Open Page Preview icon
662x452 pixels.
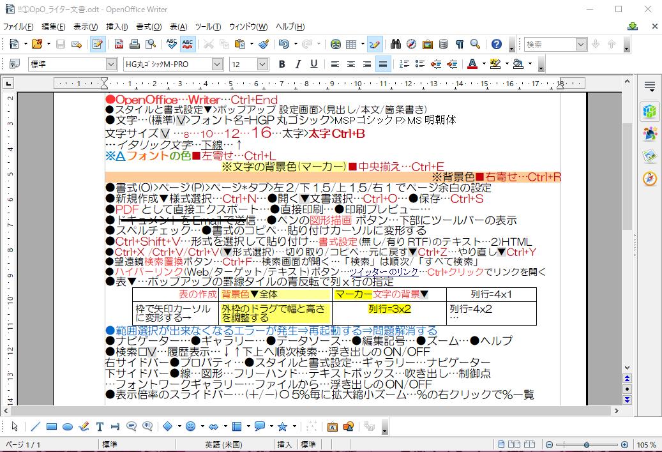150,44
